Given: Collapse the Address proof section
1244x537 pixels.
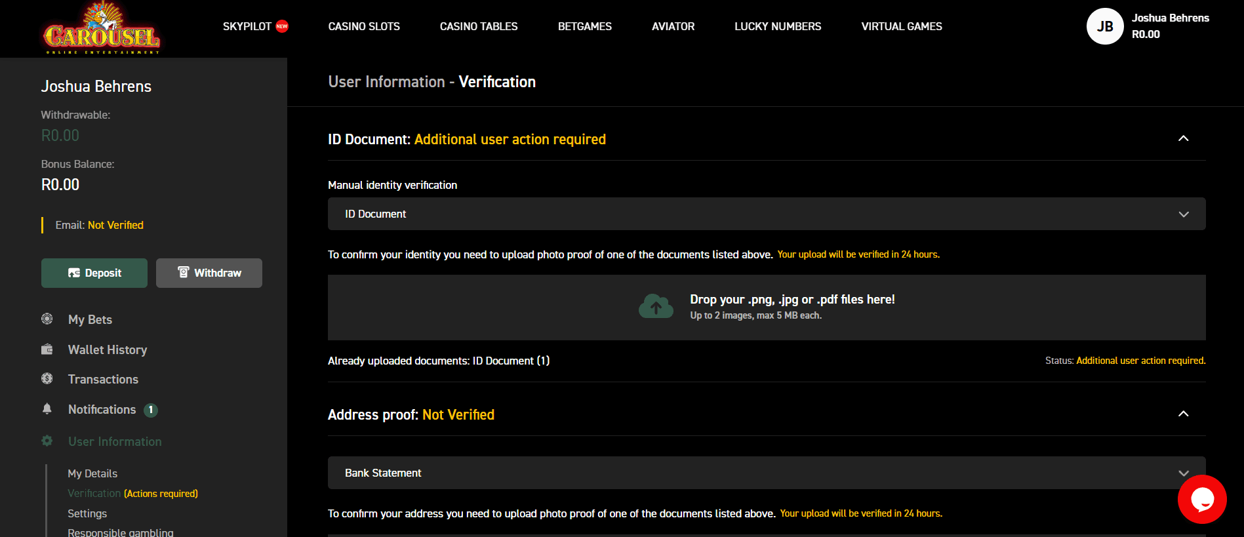Looking at the screenshot, I should (x=1184, y=414).
